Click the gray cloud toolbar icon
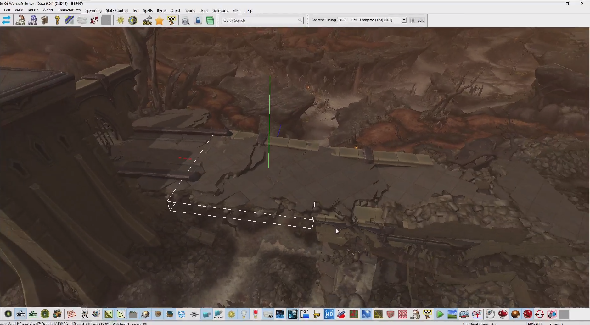Screen dimensions: 590x325 pyautogui.click(x=82, y=20)
